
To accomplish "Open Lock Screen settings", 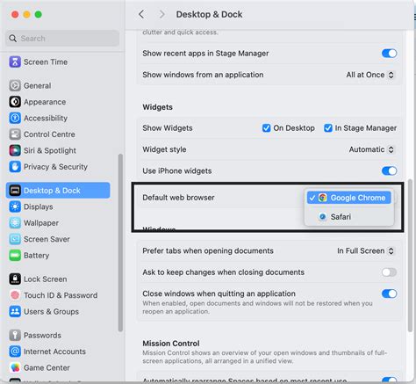I will click(x=58, y=279).
